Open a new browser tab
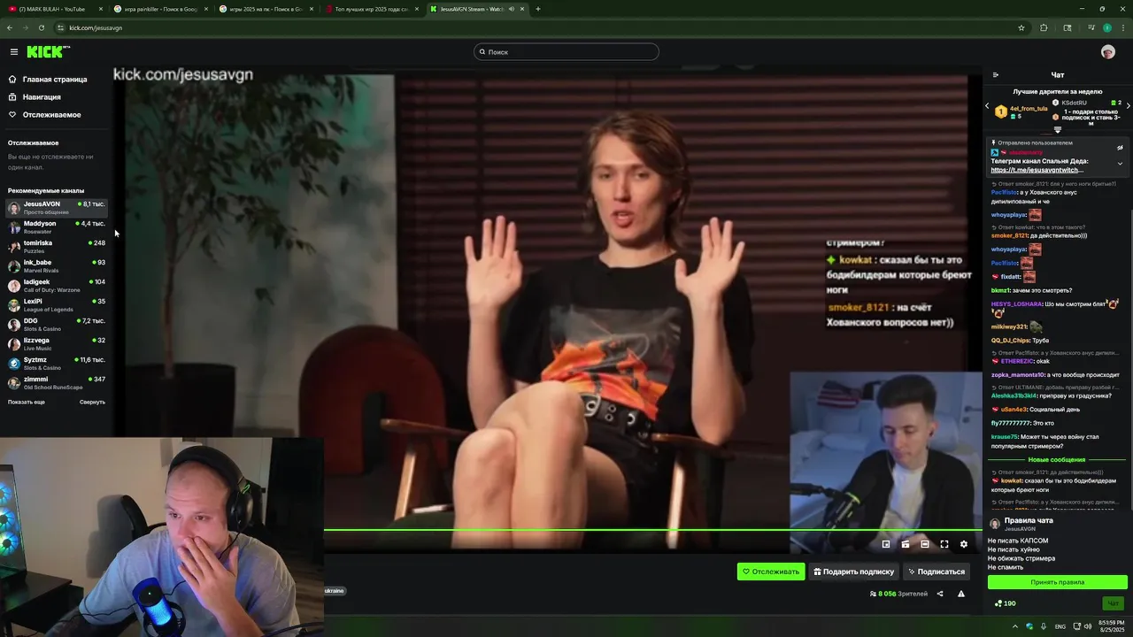The width and height of the screenshot is (1133, 637). click(538, 9)
